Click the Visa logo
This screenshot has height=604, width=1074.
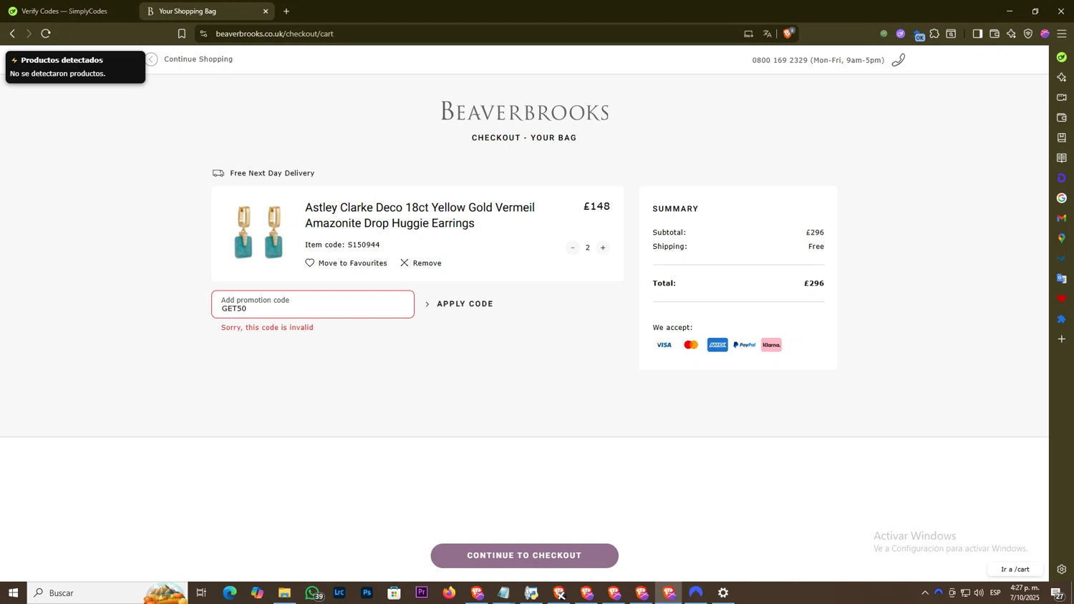pyautogui.click(x=664, y=345)
